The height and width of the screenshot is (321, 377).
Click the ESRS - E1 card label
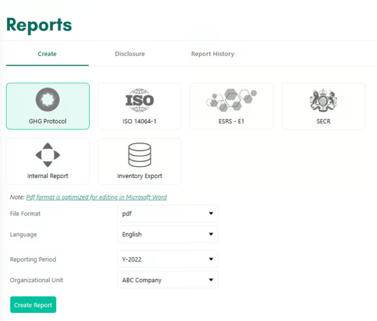231,121
